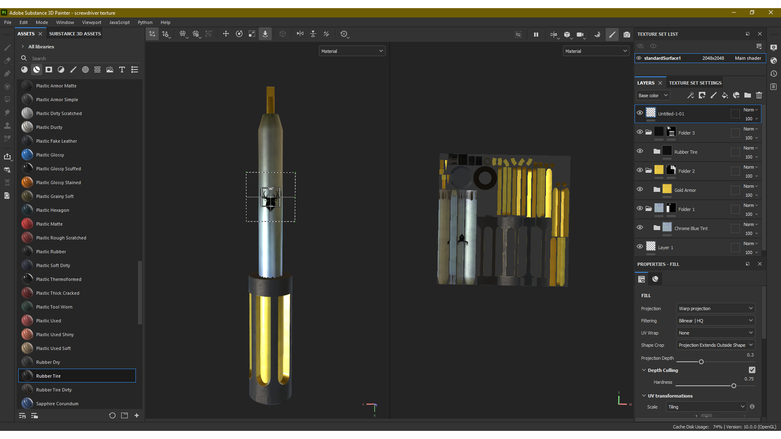Hide the Gold Armor layer

pyautogui.click(x=640, y=189)
